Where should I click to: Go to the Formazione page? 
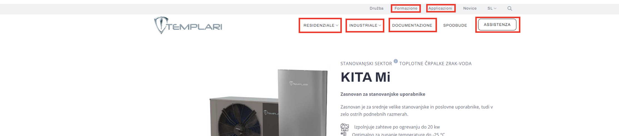click(x=406, y=9)
